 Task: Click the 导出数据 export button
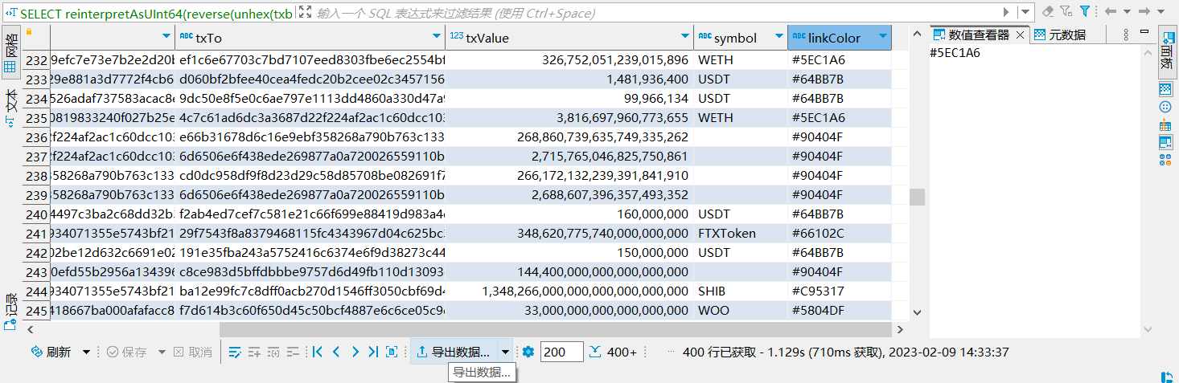454,352
